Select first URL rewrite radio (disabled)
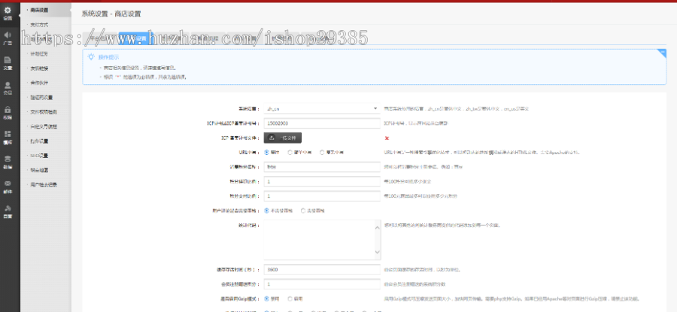Image resolution: width=677 pixels, height=312 pixels. [267, 153]
